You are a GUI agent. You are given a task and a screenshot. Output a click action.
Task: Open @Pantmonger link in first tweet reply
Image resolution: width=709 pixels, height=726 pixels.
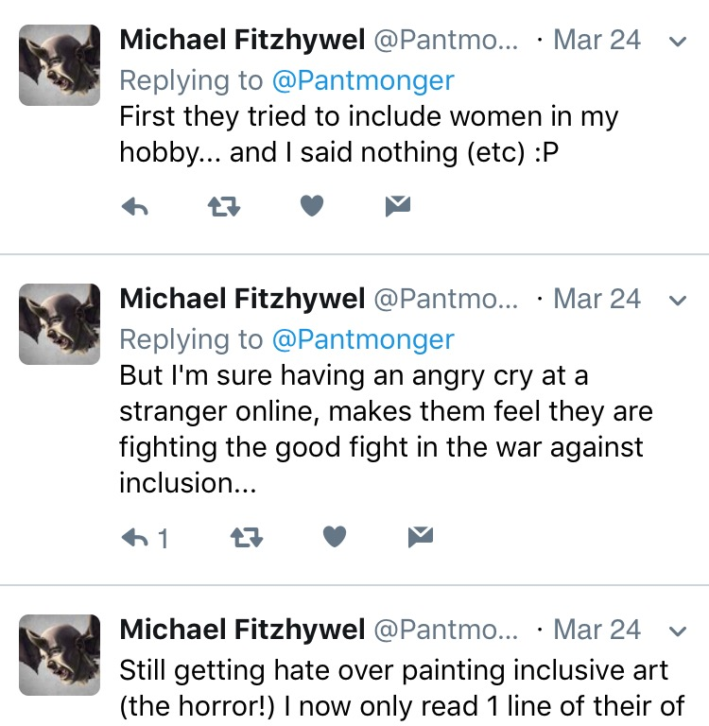coord(363,80)
